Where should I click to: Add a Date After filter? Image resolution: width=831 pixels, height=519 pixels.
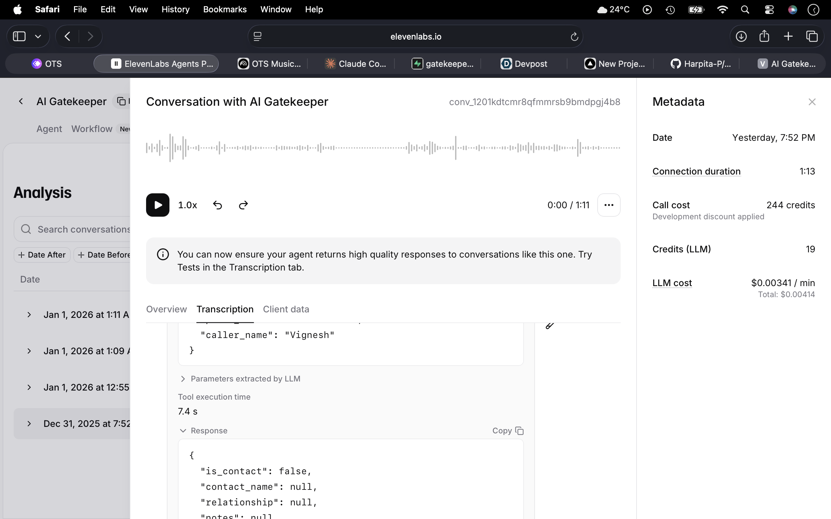42,255
